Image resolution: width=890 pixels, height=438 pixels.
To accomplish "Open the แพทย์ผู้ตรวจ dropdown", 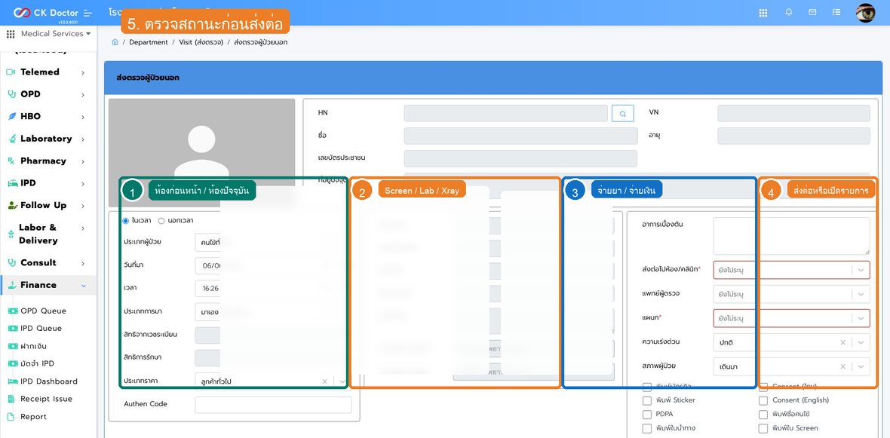I will (791, 294).
